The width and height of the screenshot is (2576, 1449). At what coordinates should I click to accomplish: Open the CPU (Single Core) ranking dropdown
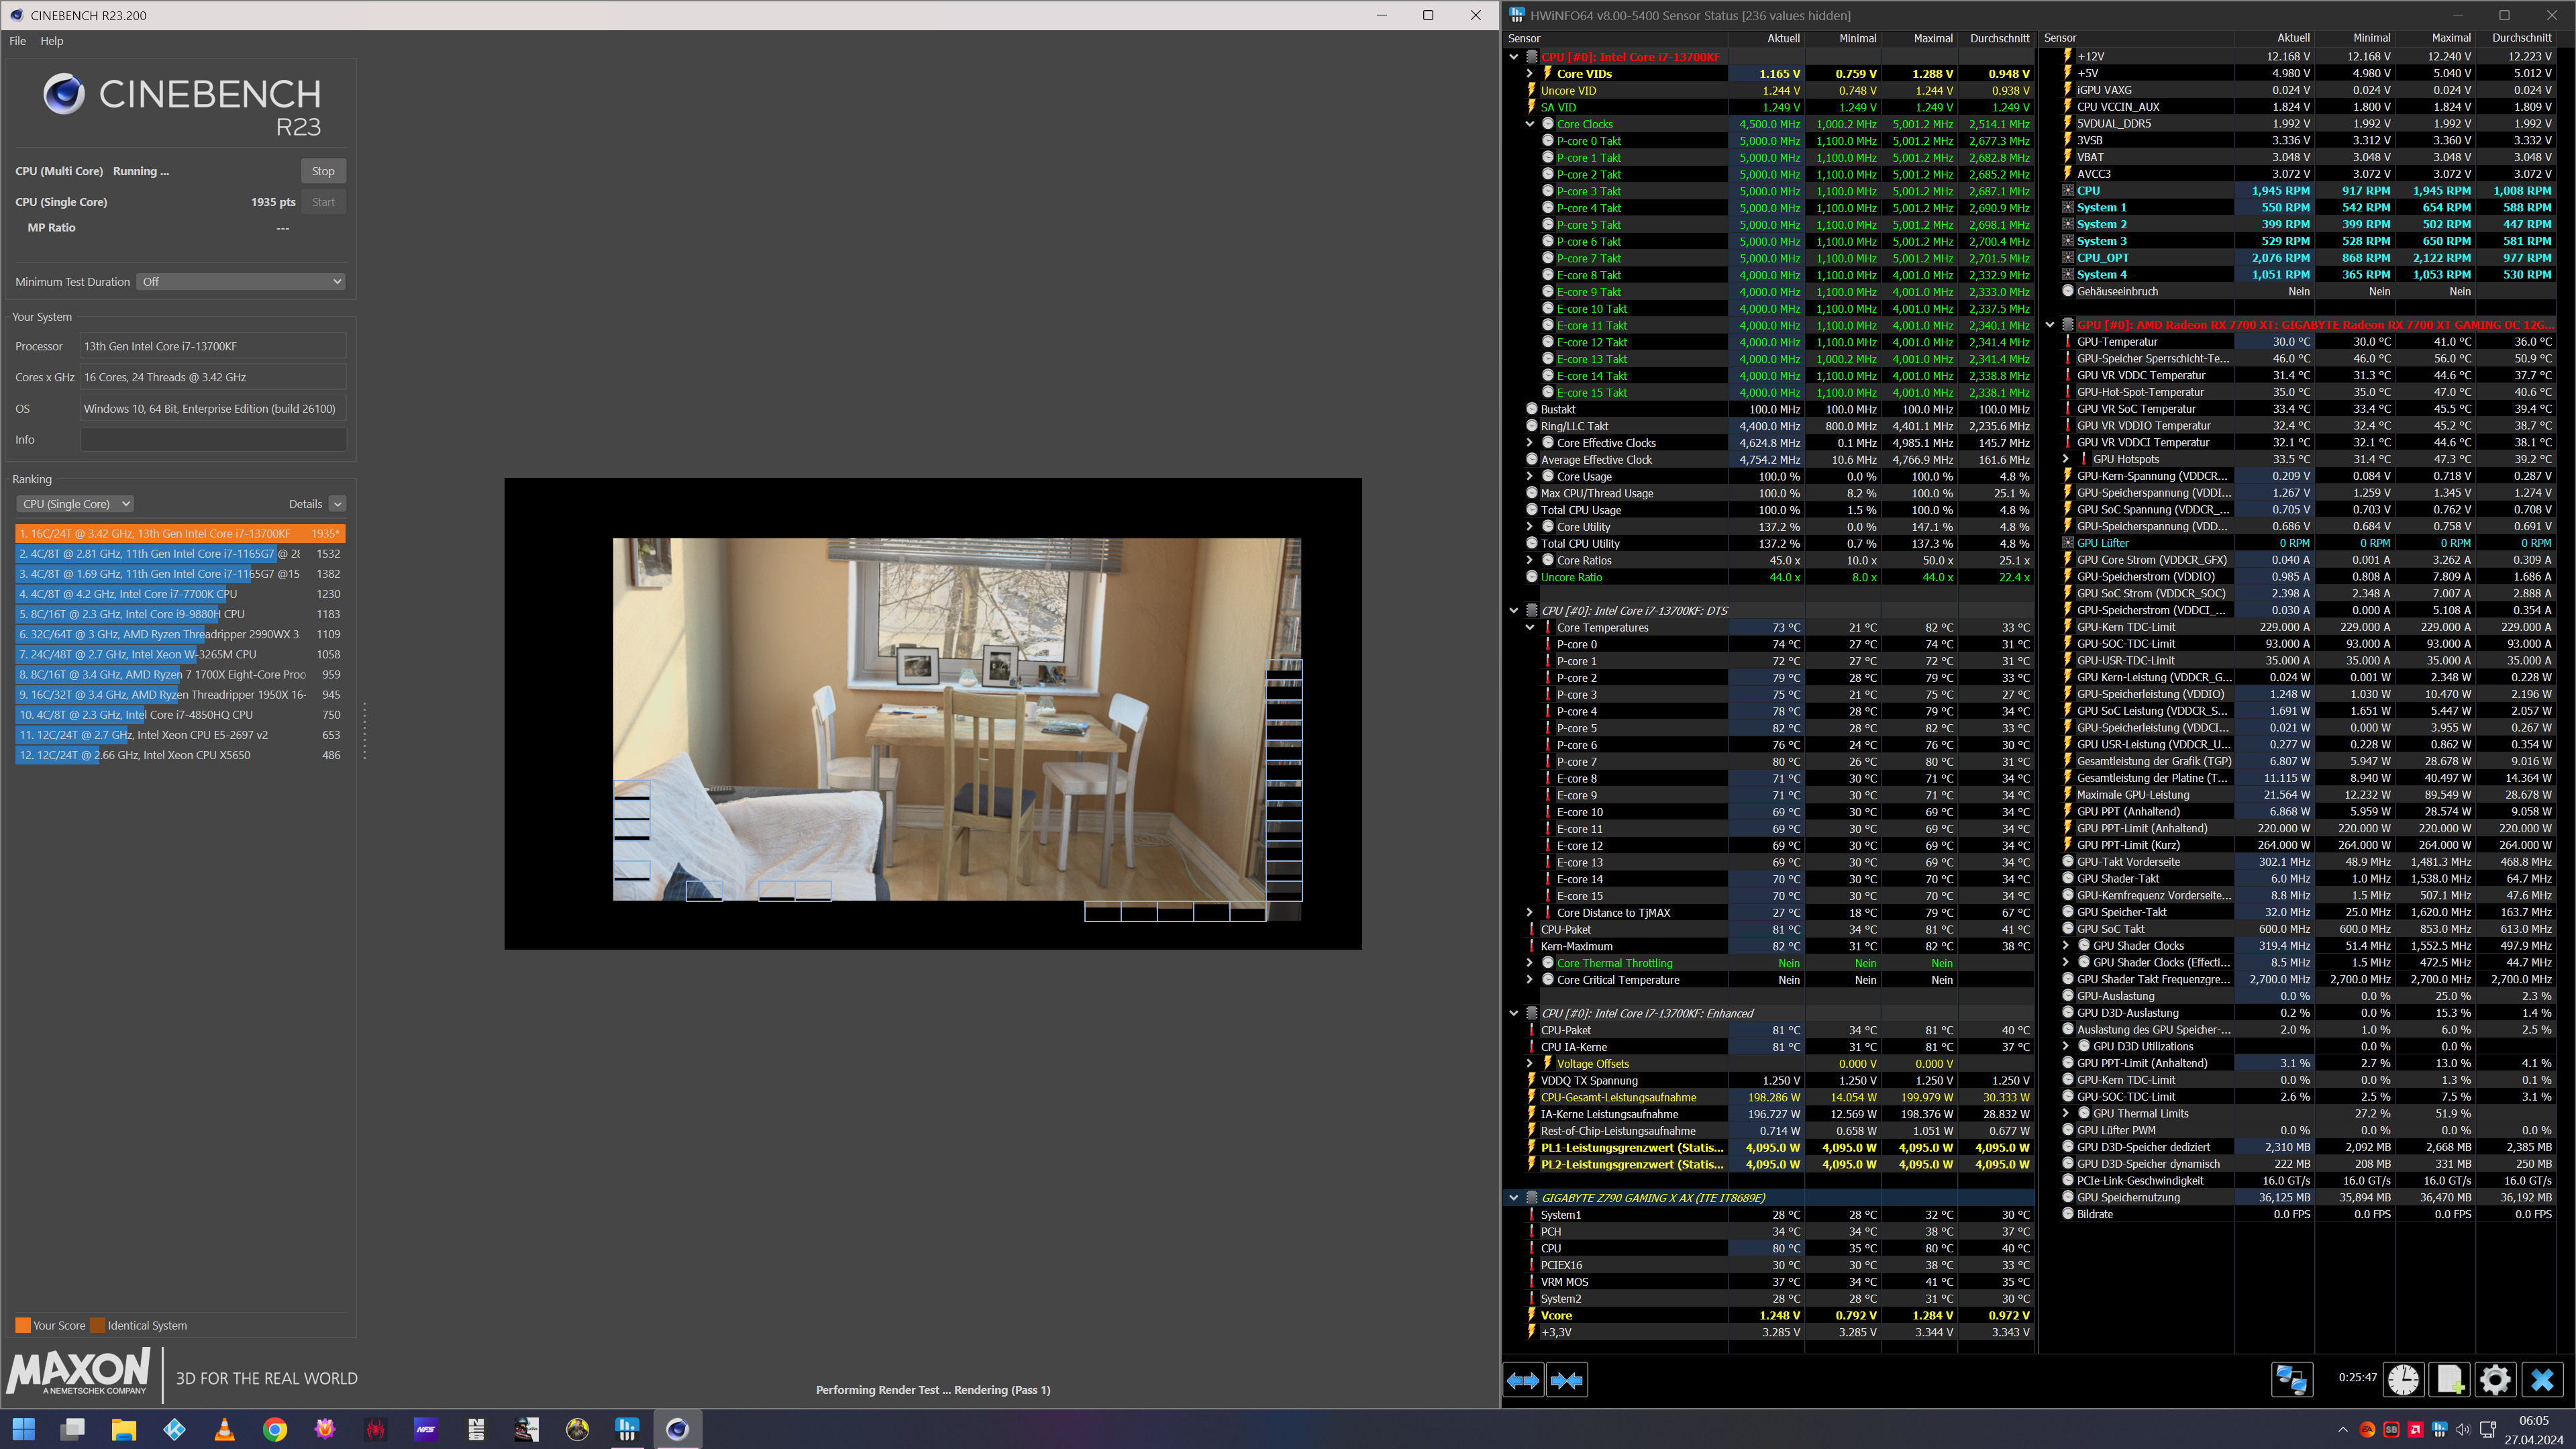pos(75,504)
